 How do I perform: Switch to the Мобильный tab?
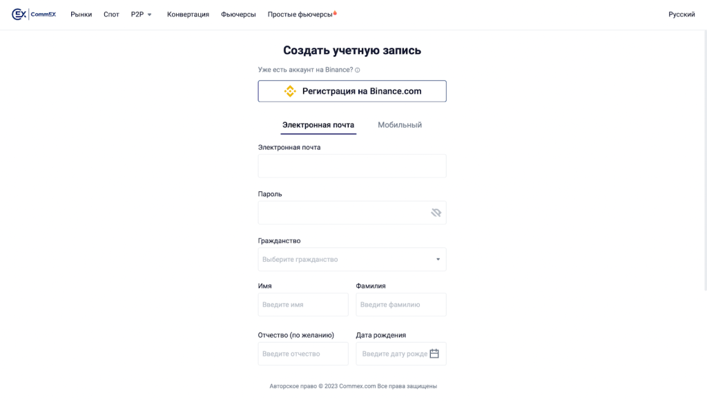point(400,125)
